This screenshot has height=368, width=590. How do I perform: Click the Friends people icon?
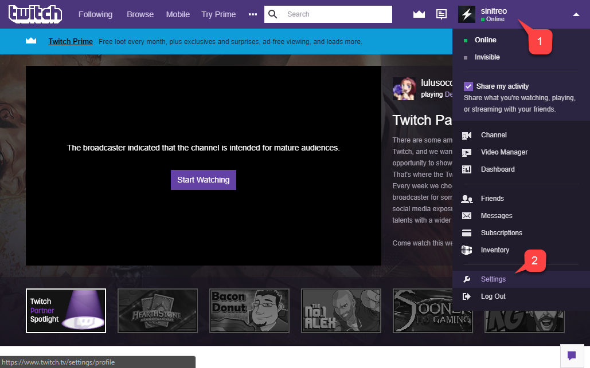click(x=467, y=199)
